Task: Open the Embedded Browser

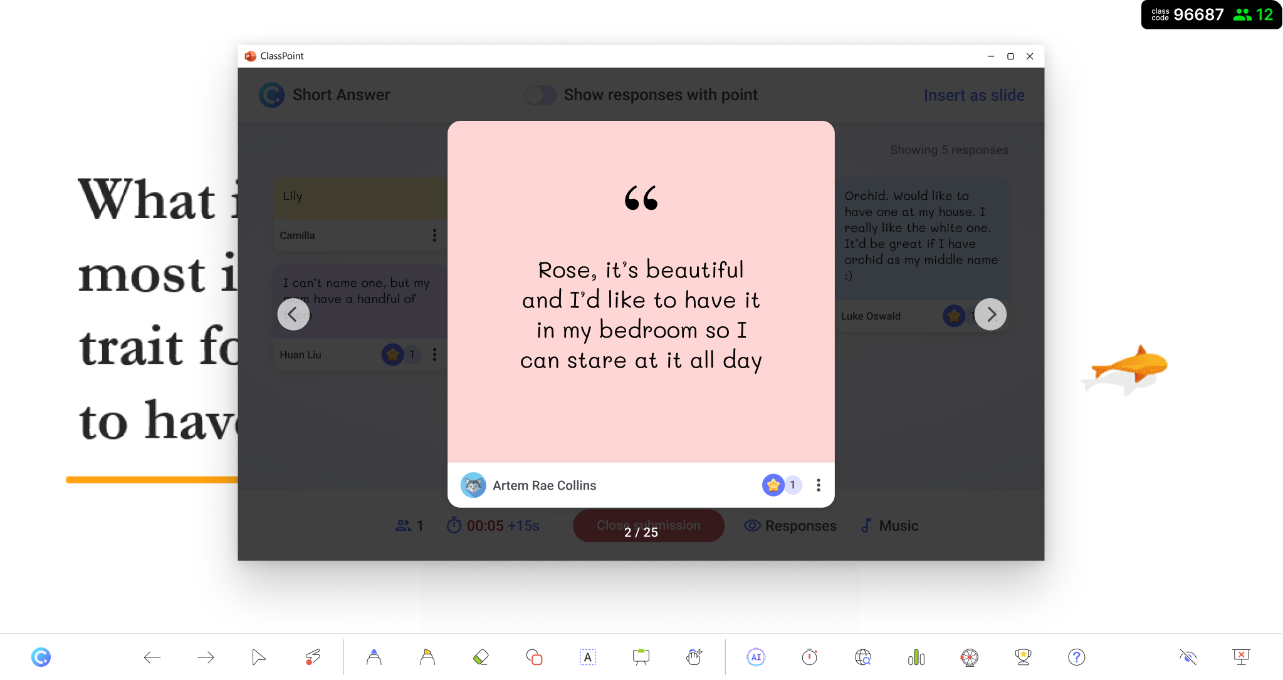Action: [862, 657]
